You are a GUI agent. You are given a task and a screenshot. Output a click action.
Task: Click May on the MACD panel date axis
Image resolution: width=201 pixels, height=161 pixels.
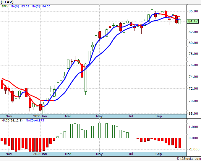(x=99, y=154)
